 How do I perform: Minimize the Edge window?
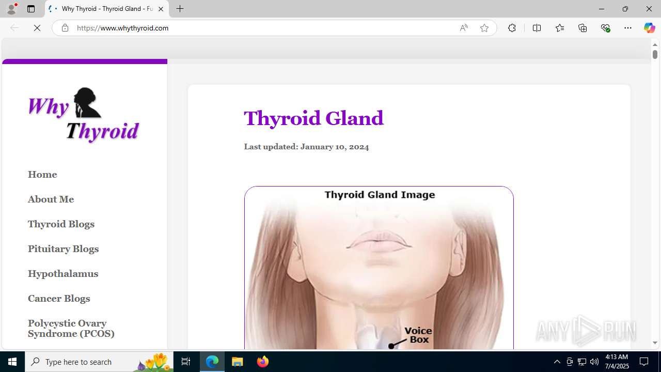point(602,9)
